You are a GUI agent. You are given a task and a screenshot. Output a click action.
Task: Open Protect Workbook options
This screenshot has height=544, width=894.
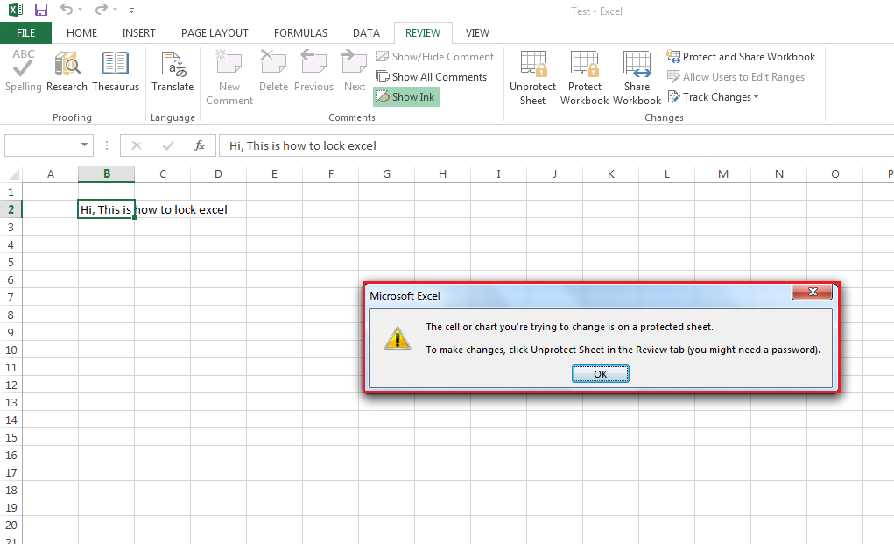(583, 74)
